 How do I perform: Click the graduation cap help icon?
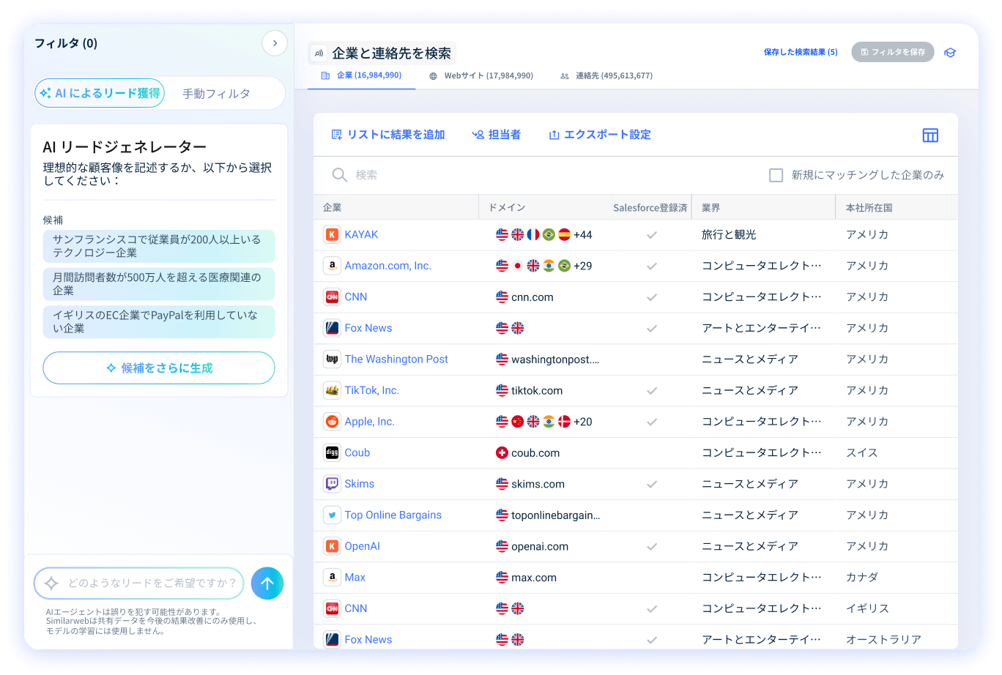(950, 53)
